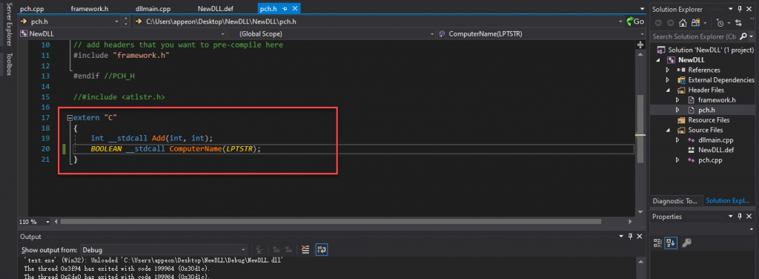Toggle word wrap in Output window
Image resolution: width=759 pixels, height=279 pixels.
coord(322,250)
